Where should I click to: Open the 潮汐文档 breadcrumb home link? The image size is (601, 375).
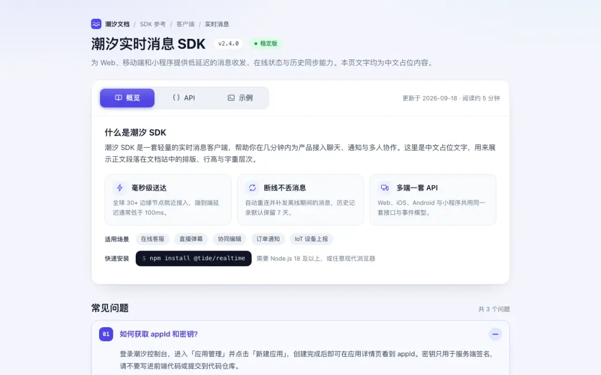[117, 24]
